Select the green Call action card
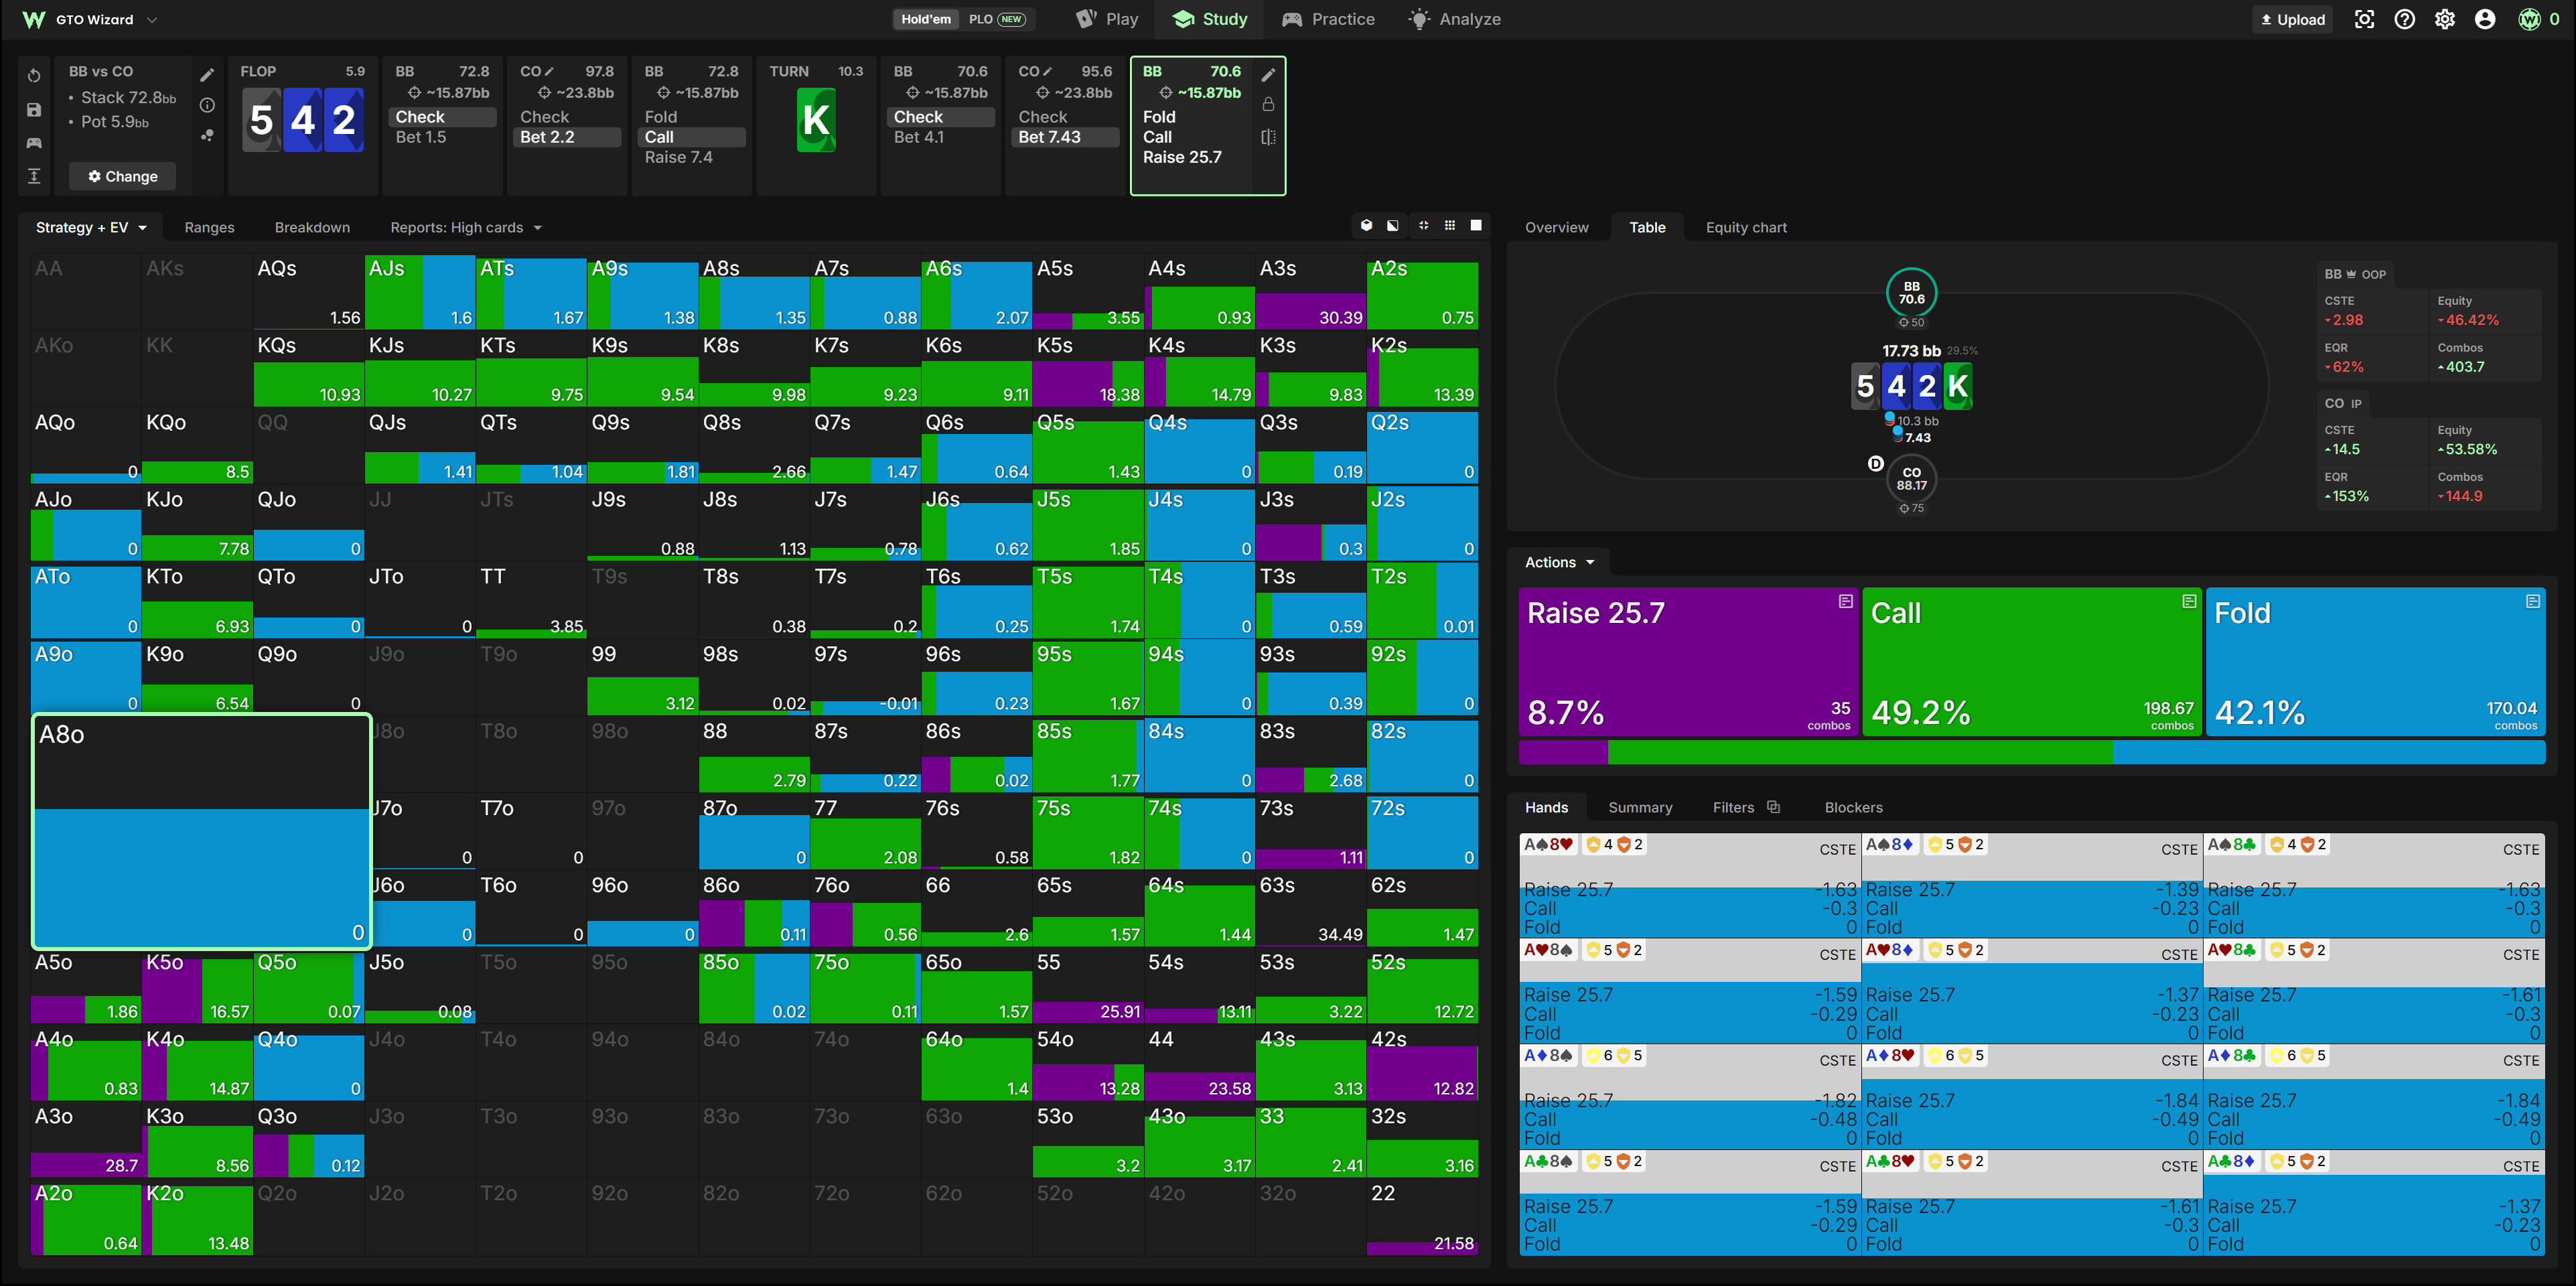The height and width of the screenshot is (1286, 2576). (2032, 662)
